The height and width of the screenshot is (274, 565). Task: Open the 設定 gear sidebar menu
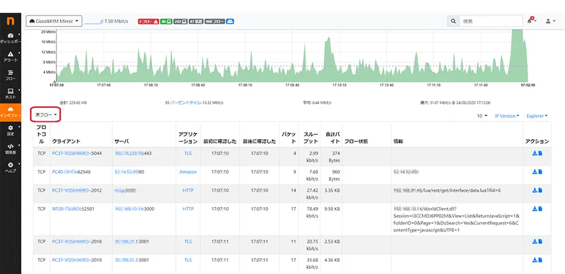tap(10, 130)
